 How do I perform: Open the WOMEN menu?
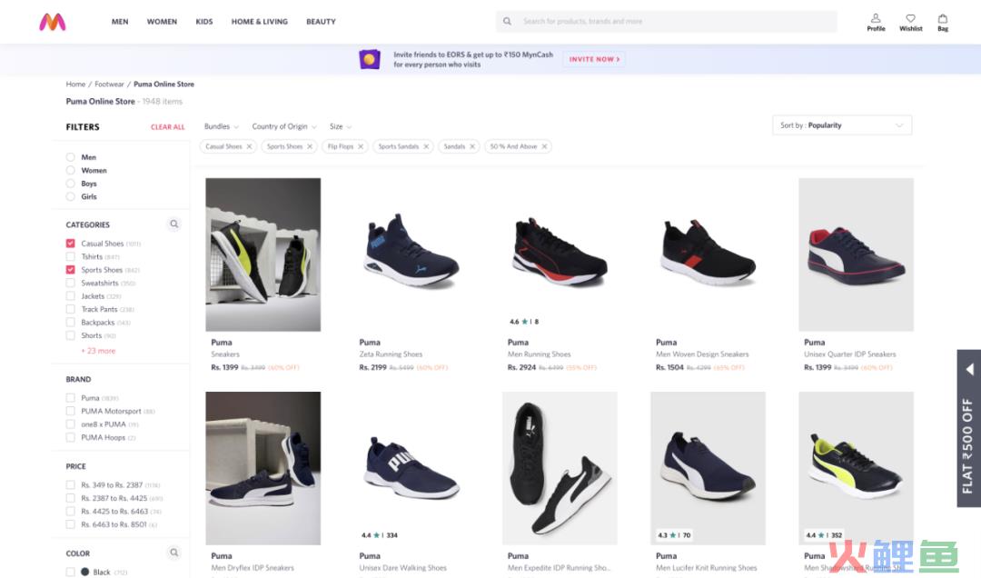[162, 22]
